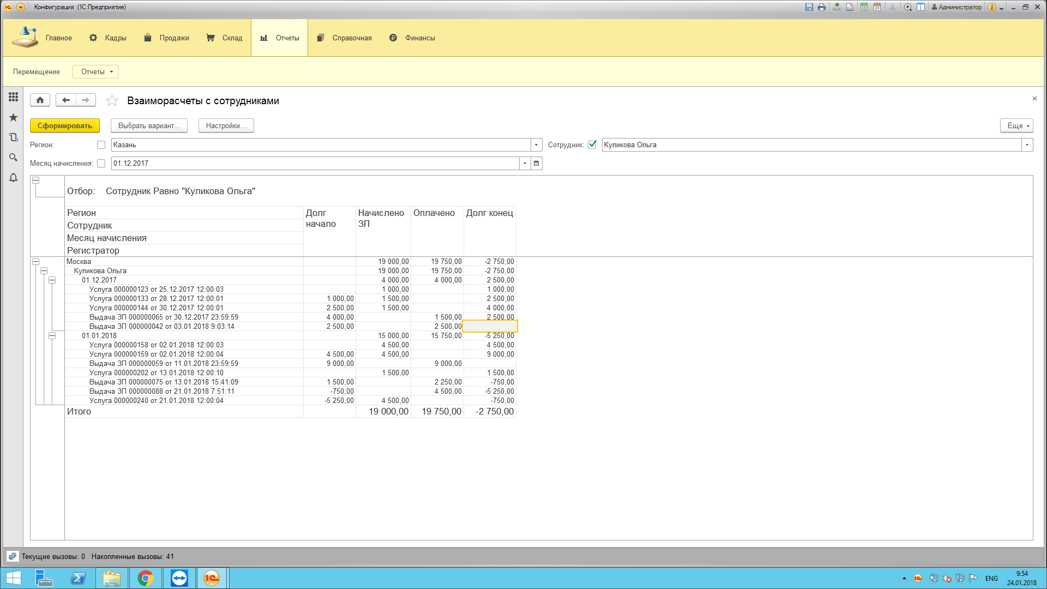
Task: Click the Сотрудник input field
Action: (x=811, y=145)
